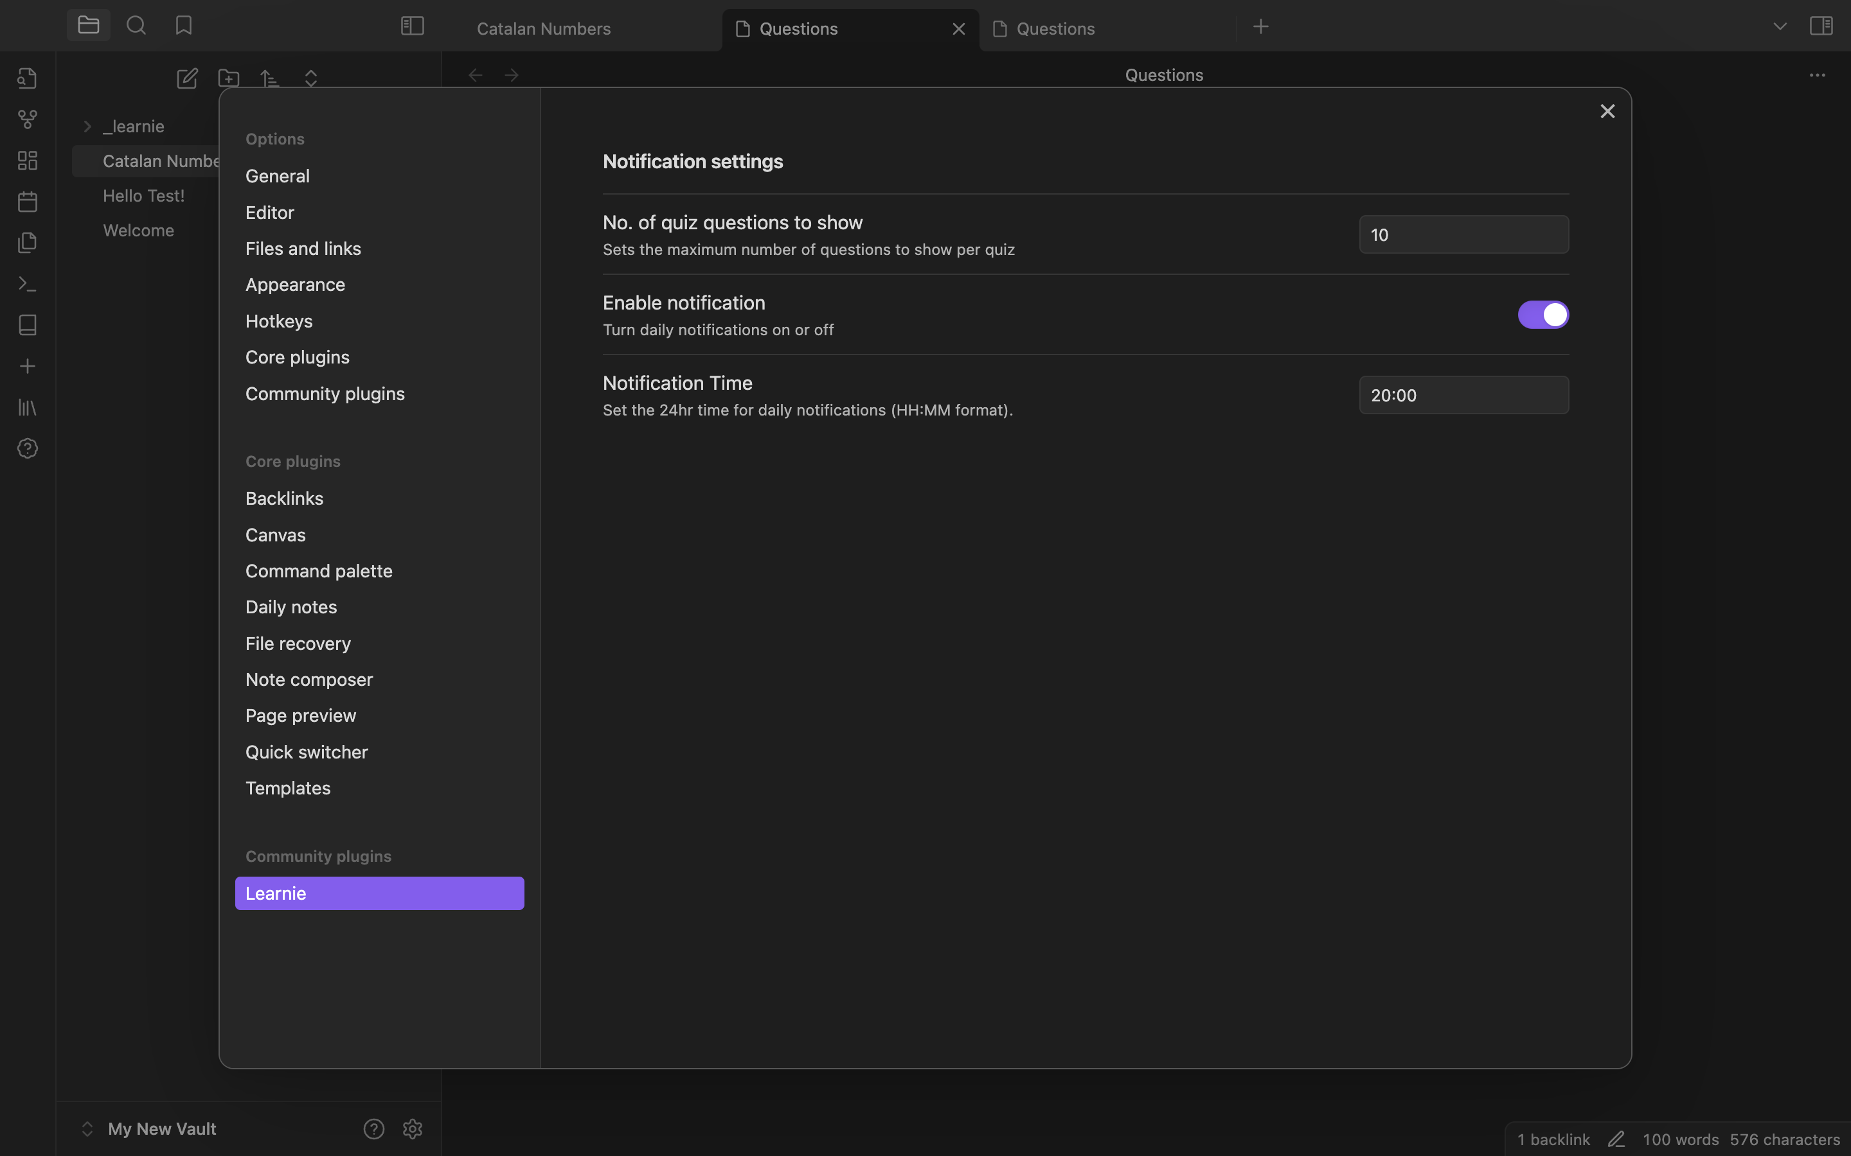This screenshot has height=1156, width=1851.
Task: Click the quiz questions number field
Action: click(x=1463, y=234)
